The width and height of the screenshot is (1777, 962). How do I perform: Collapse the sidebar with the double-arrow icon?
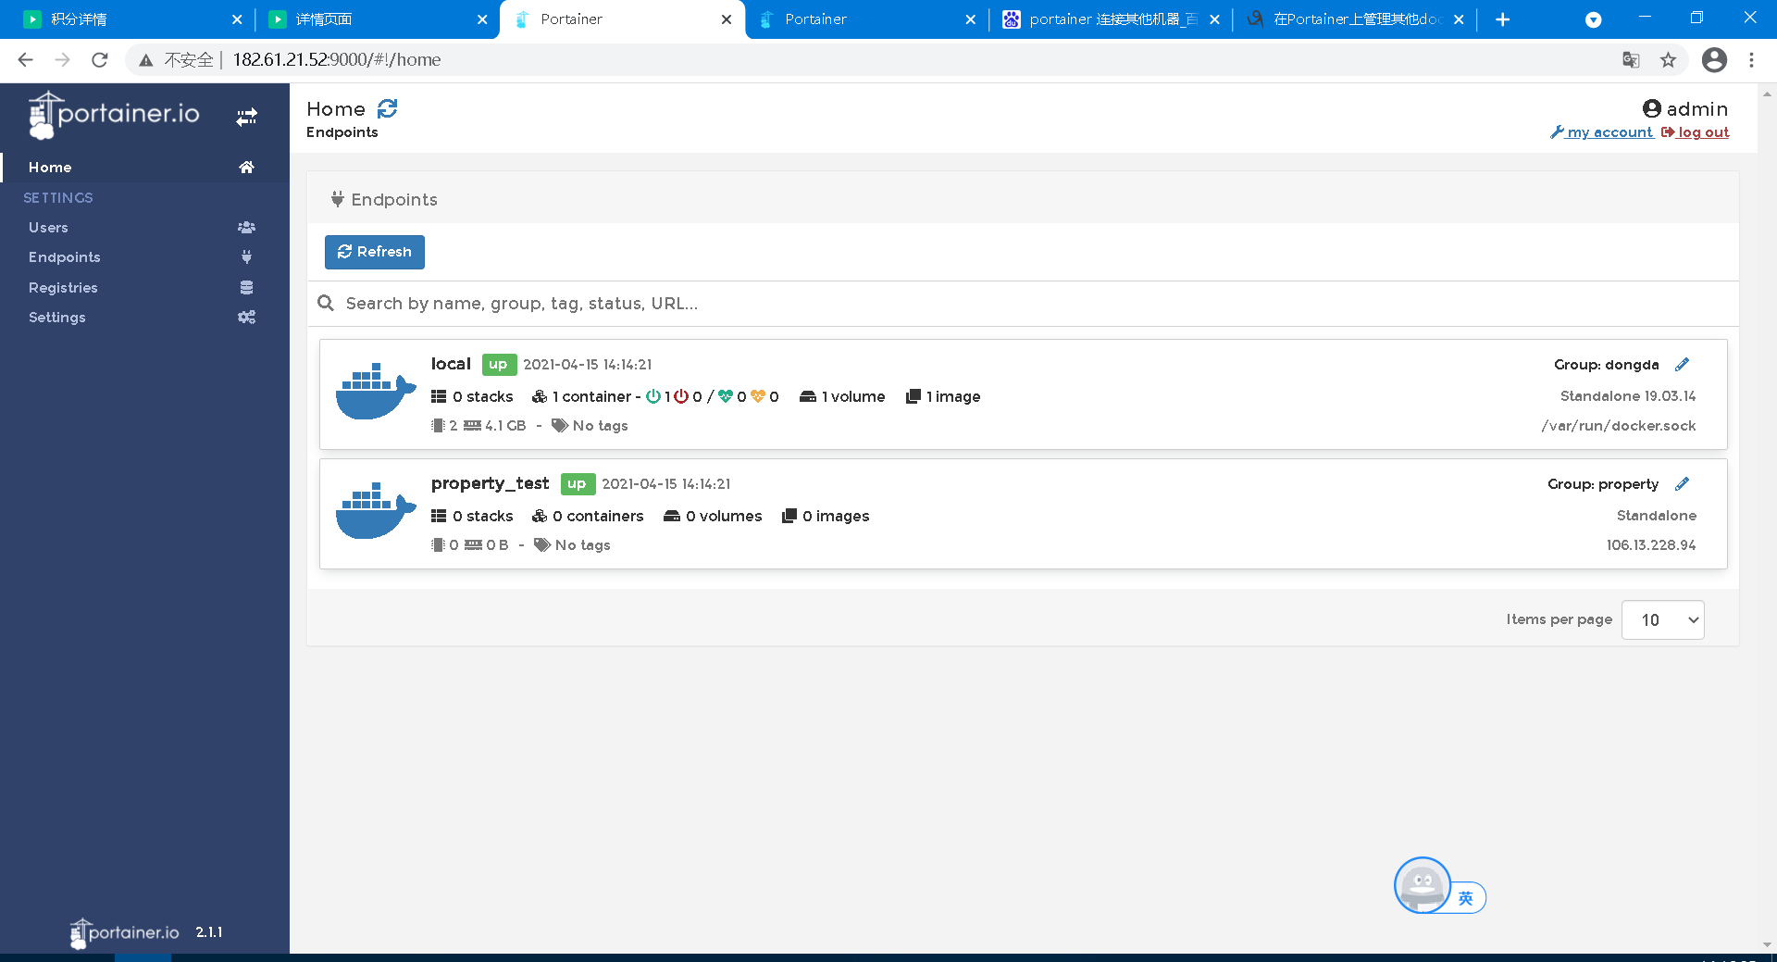(x=247, y=116)
